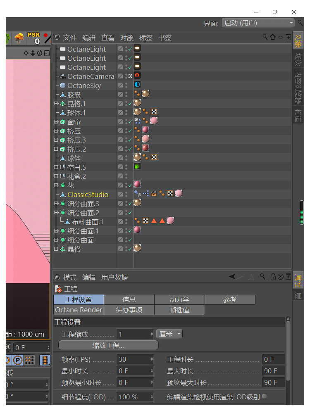Click the back arrow in attributes panel
Viewport: 310px width, 413px height.
tap(232, 277)
